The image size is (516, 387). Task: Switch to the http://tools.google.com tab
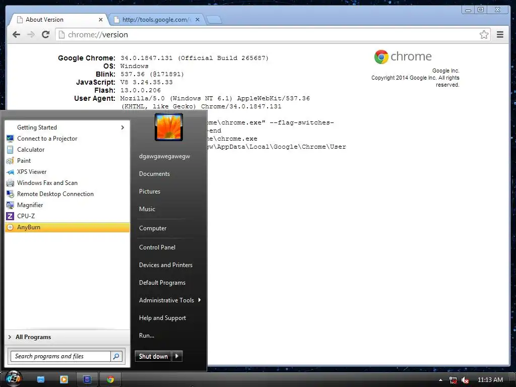pyautogui.click(x=156, y=20)
